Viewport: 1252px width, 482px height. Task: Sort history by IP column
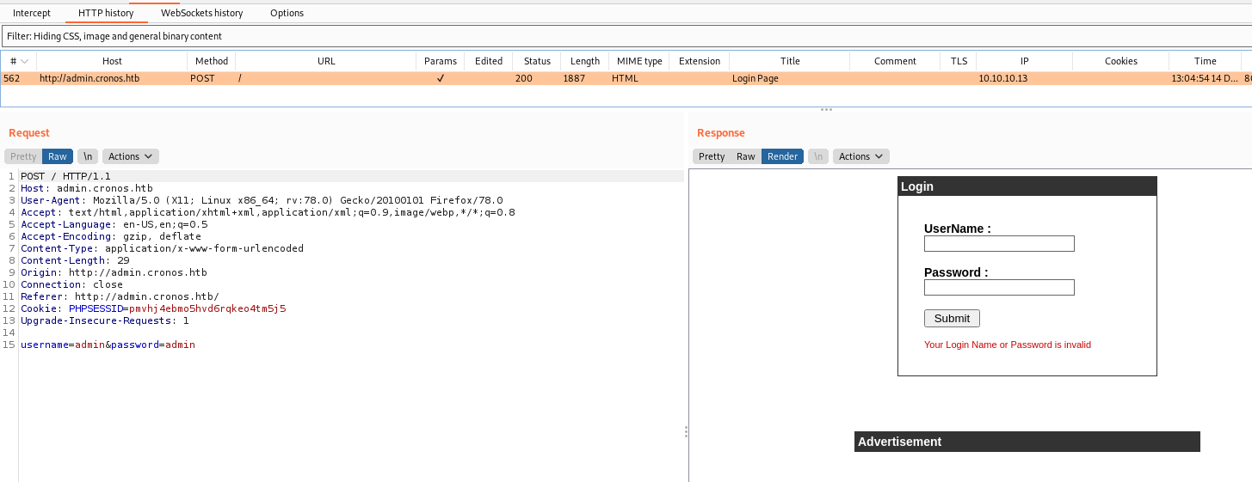1024,61
